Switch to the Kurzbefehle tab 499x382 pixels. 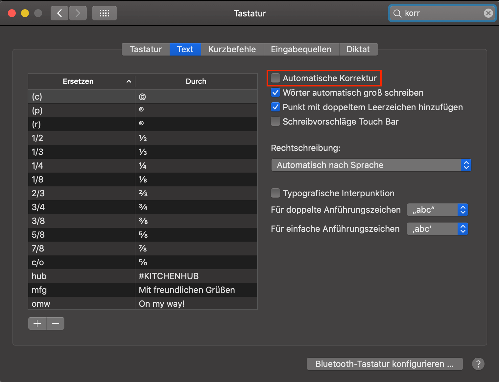pos(232,49)
